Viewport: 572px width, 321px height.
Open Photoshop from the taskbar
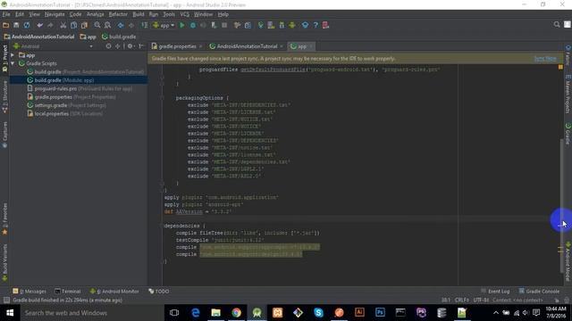pos(380,313)
